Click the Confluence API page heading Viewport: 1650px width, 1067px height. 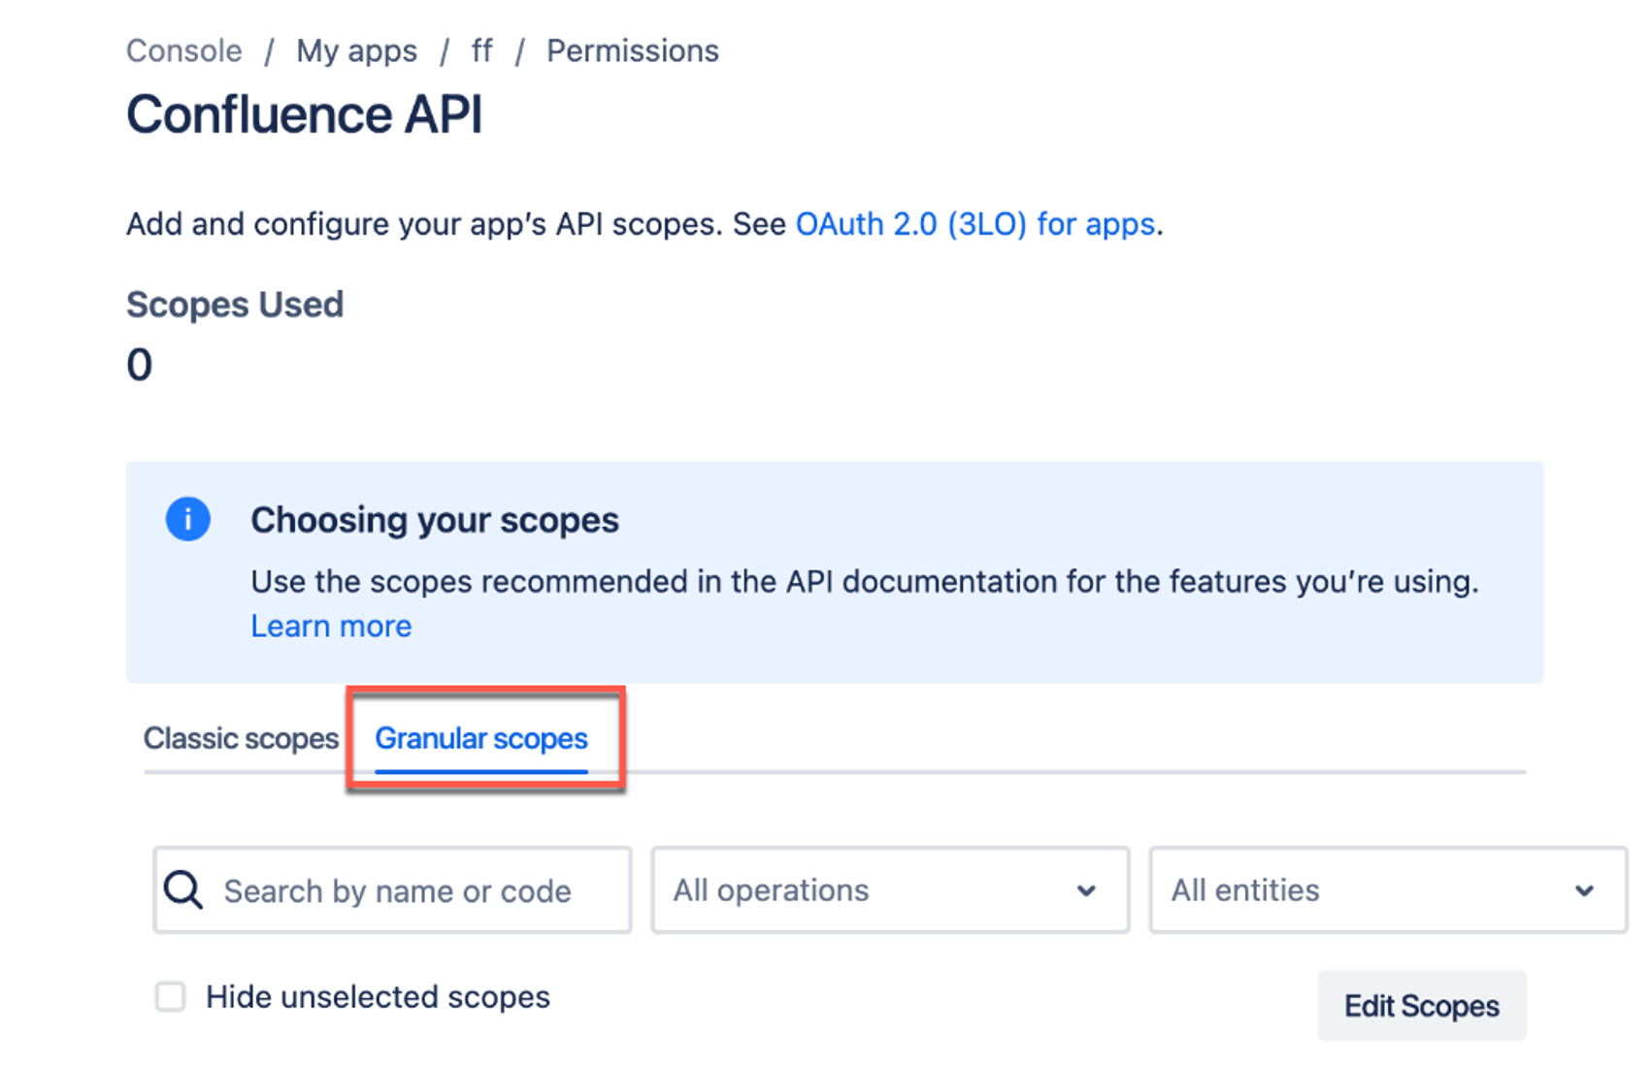pyautogui.click(x=305, y=114)
